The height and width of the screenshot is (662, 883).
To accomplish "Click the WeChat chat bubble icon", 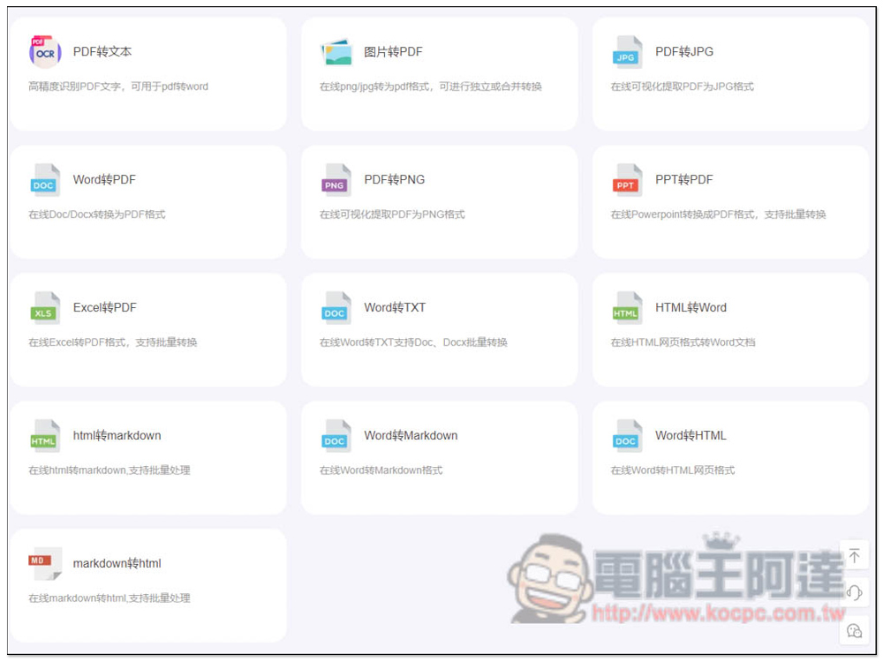I will [854, 630].
